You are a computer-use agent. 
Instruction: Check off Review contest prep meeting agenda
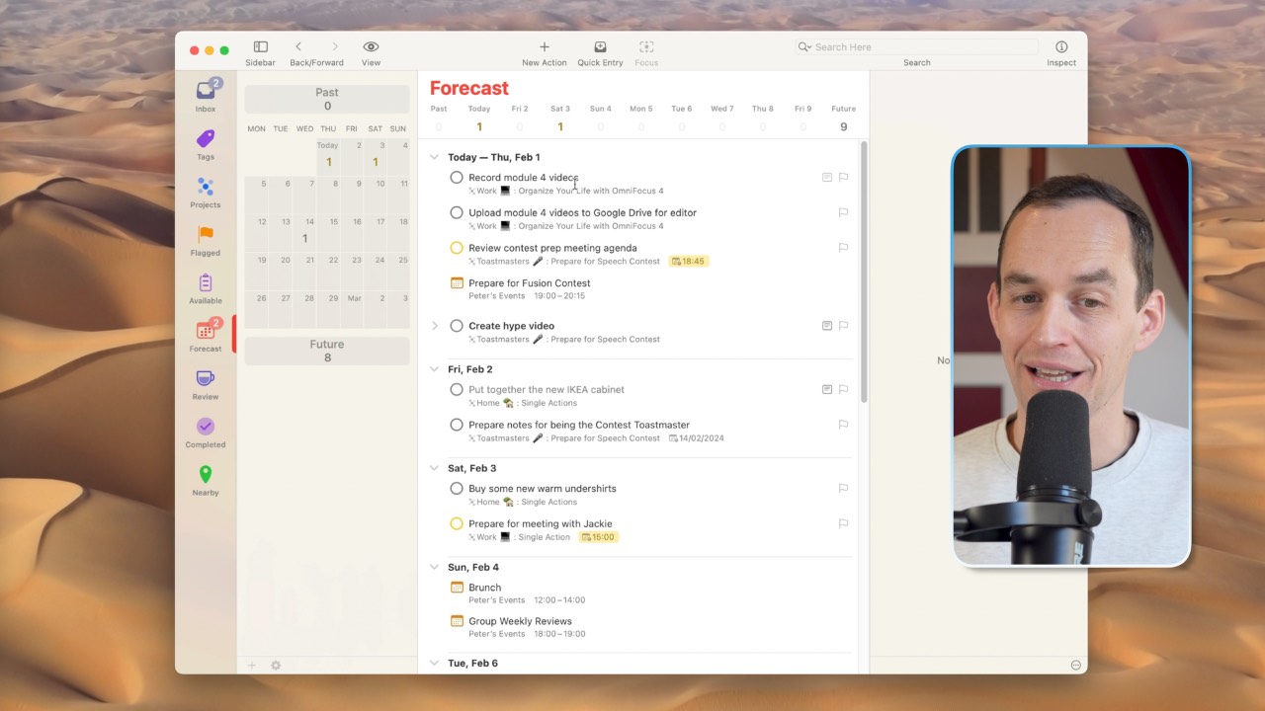(x=457, y=248)
